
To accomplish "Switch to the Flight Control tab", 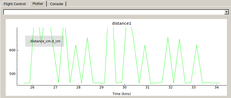I will tap(15, 4).
